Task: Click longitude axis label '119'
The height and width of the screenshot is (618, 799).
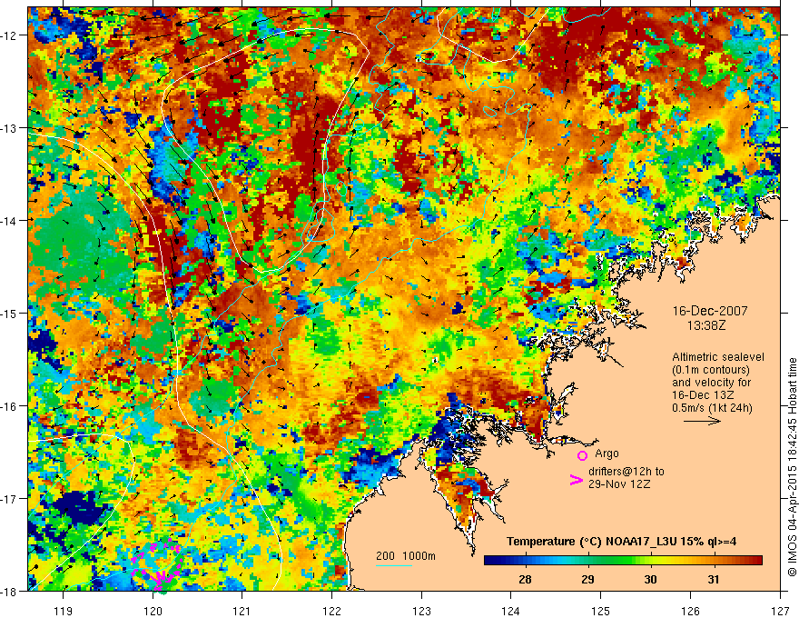Action: (64, 611)
